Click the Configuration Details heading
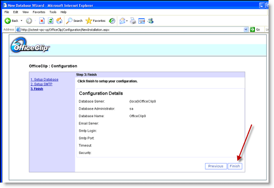Viewport: 274px width, 188px height. tap(101, 94)
